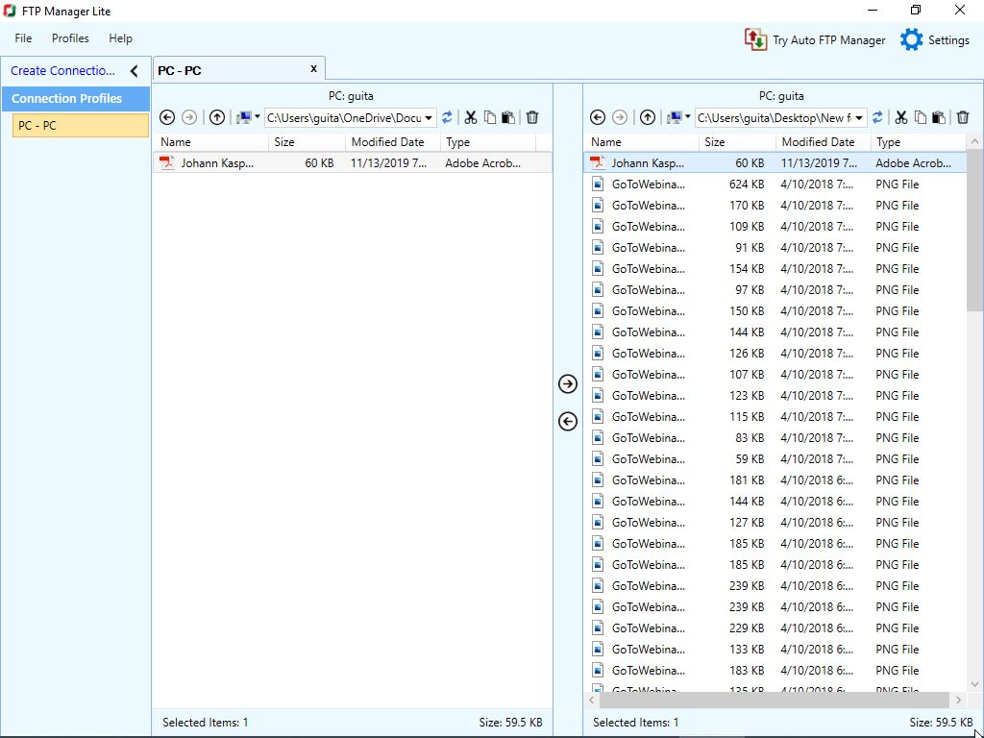Go up one folder in right pane
Image resolution: width=984 pixels, height=738 pixels.
coord(648,117)
